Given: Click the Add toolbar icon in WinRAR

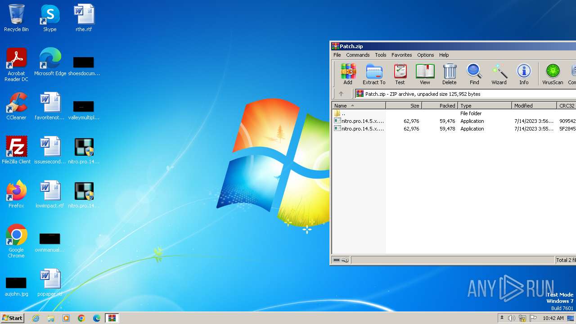Looking at the screenshot, I should coord(348,74).
